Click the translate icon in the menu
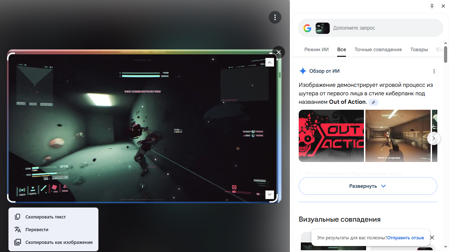 (x=18, y=229)
